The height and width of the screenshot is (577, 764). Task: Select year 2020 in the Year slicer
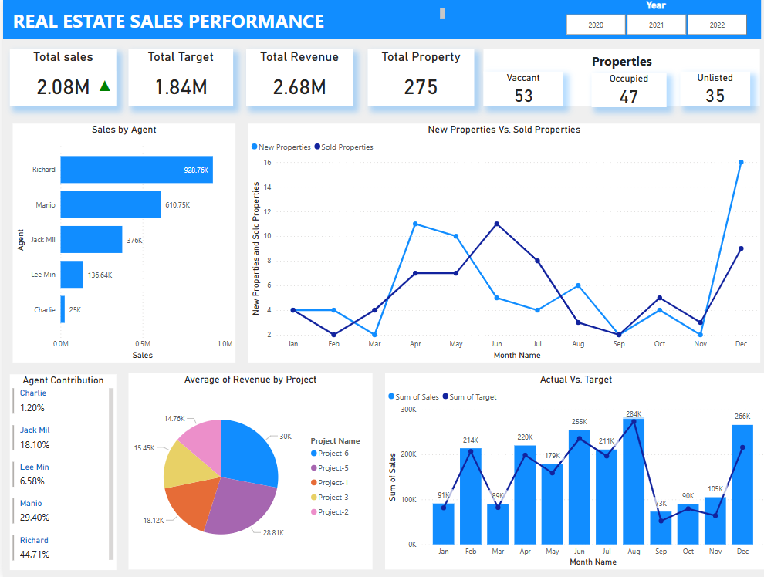pyautogui.click(x=595, y=24)
